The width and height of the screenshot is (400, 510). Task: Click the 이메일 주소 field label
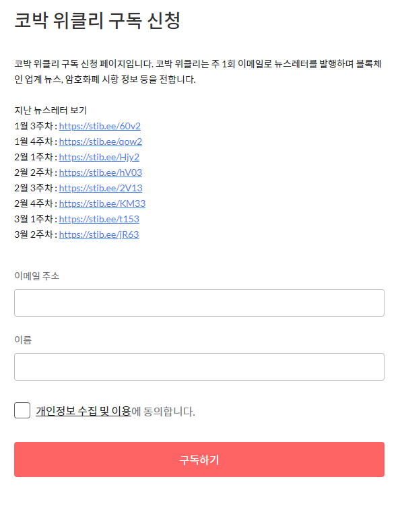point(37,276)
